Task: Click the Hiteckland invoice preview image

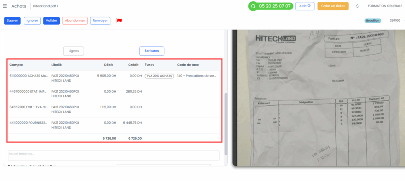Action: coord(318,98)
